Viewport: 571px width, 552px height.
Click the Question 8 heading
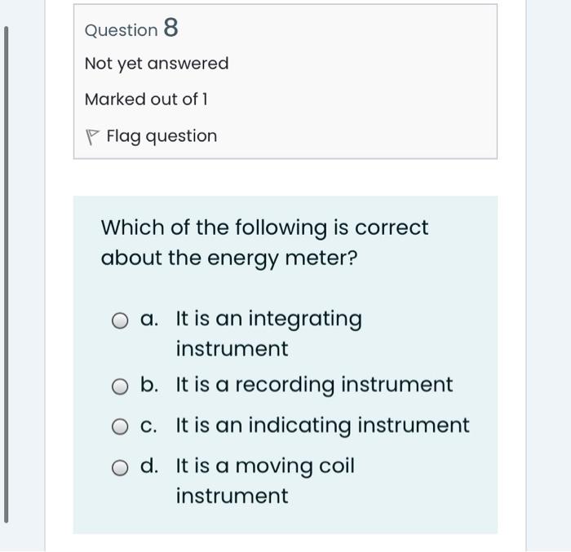(131, 29)
